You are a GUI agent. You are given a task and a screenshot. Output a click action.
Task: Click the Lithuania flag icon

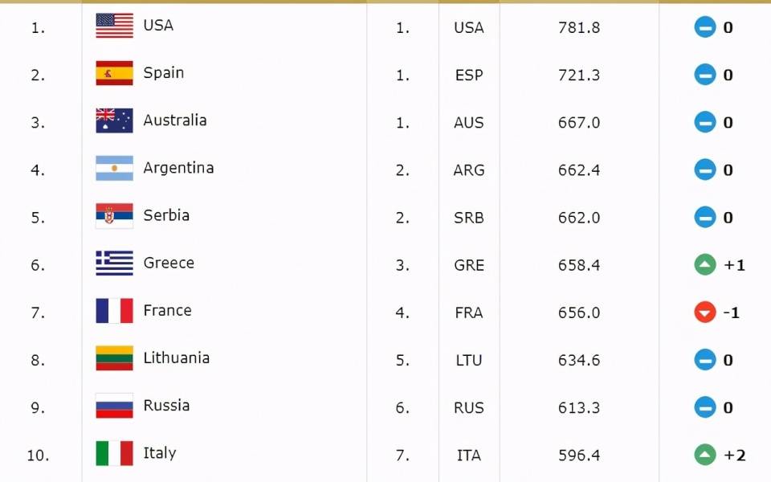[x=114, y=358]
